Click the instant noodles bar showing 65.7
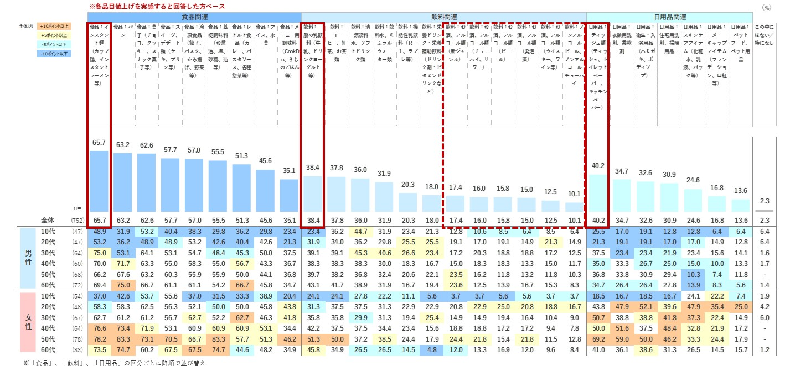The image size is (790, 366). point(99,182)
